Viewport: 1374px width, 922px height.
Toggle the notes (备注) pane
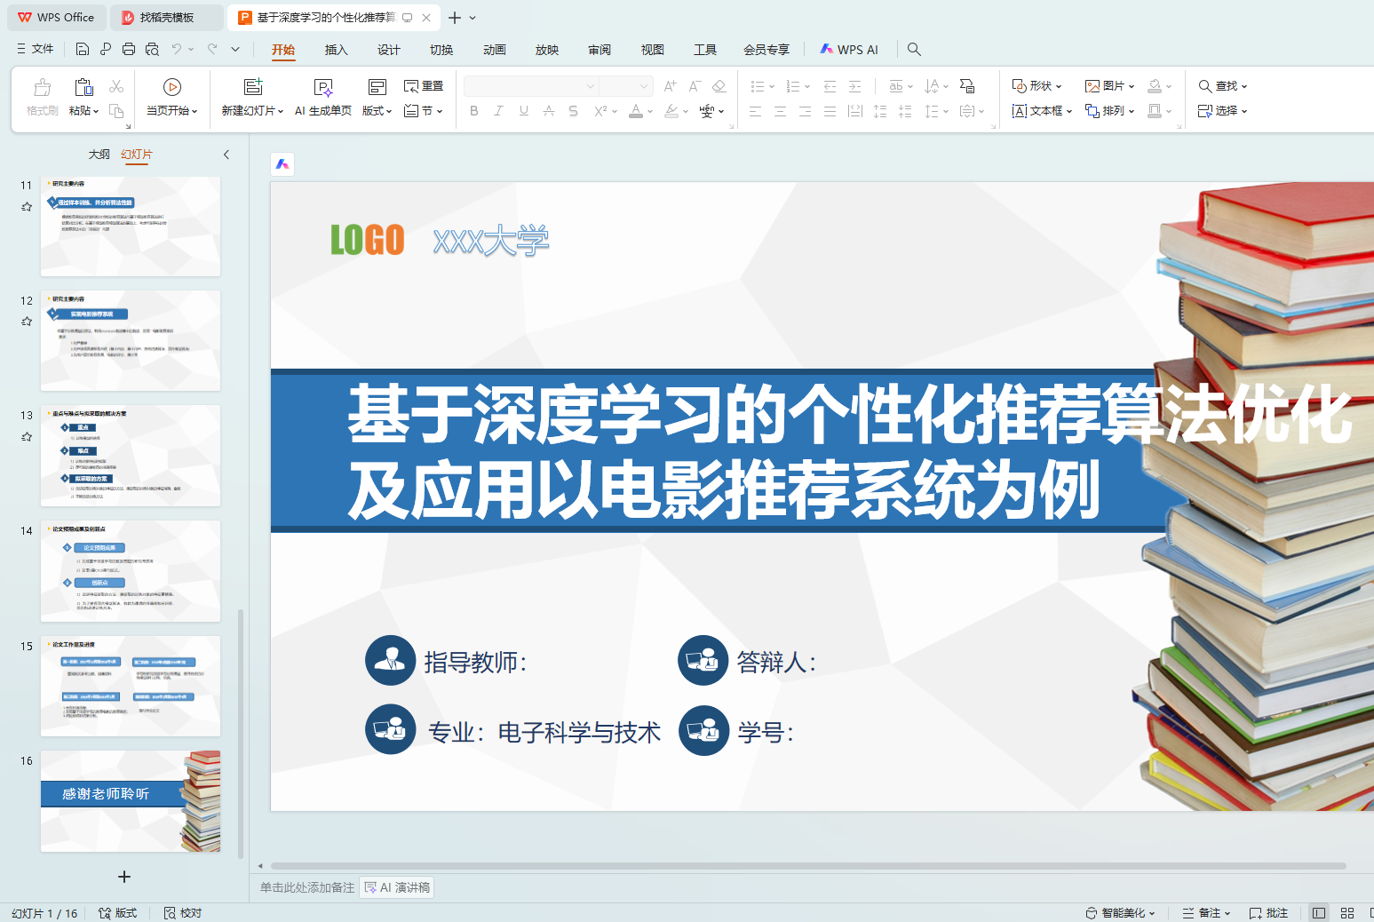click(x=1207, y=913)
